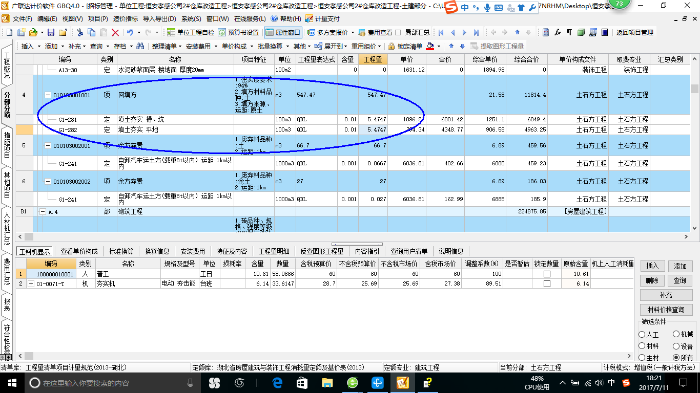The height and width of the screenshot is (393, 700).
Task: Switch to the 标准换算 tab
Action: [121, 251]
